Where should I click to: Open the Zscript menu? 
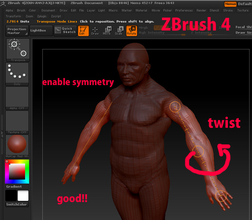click(56, 16)
